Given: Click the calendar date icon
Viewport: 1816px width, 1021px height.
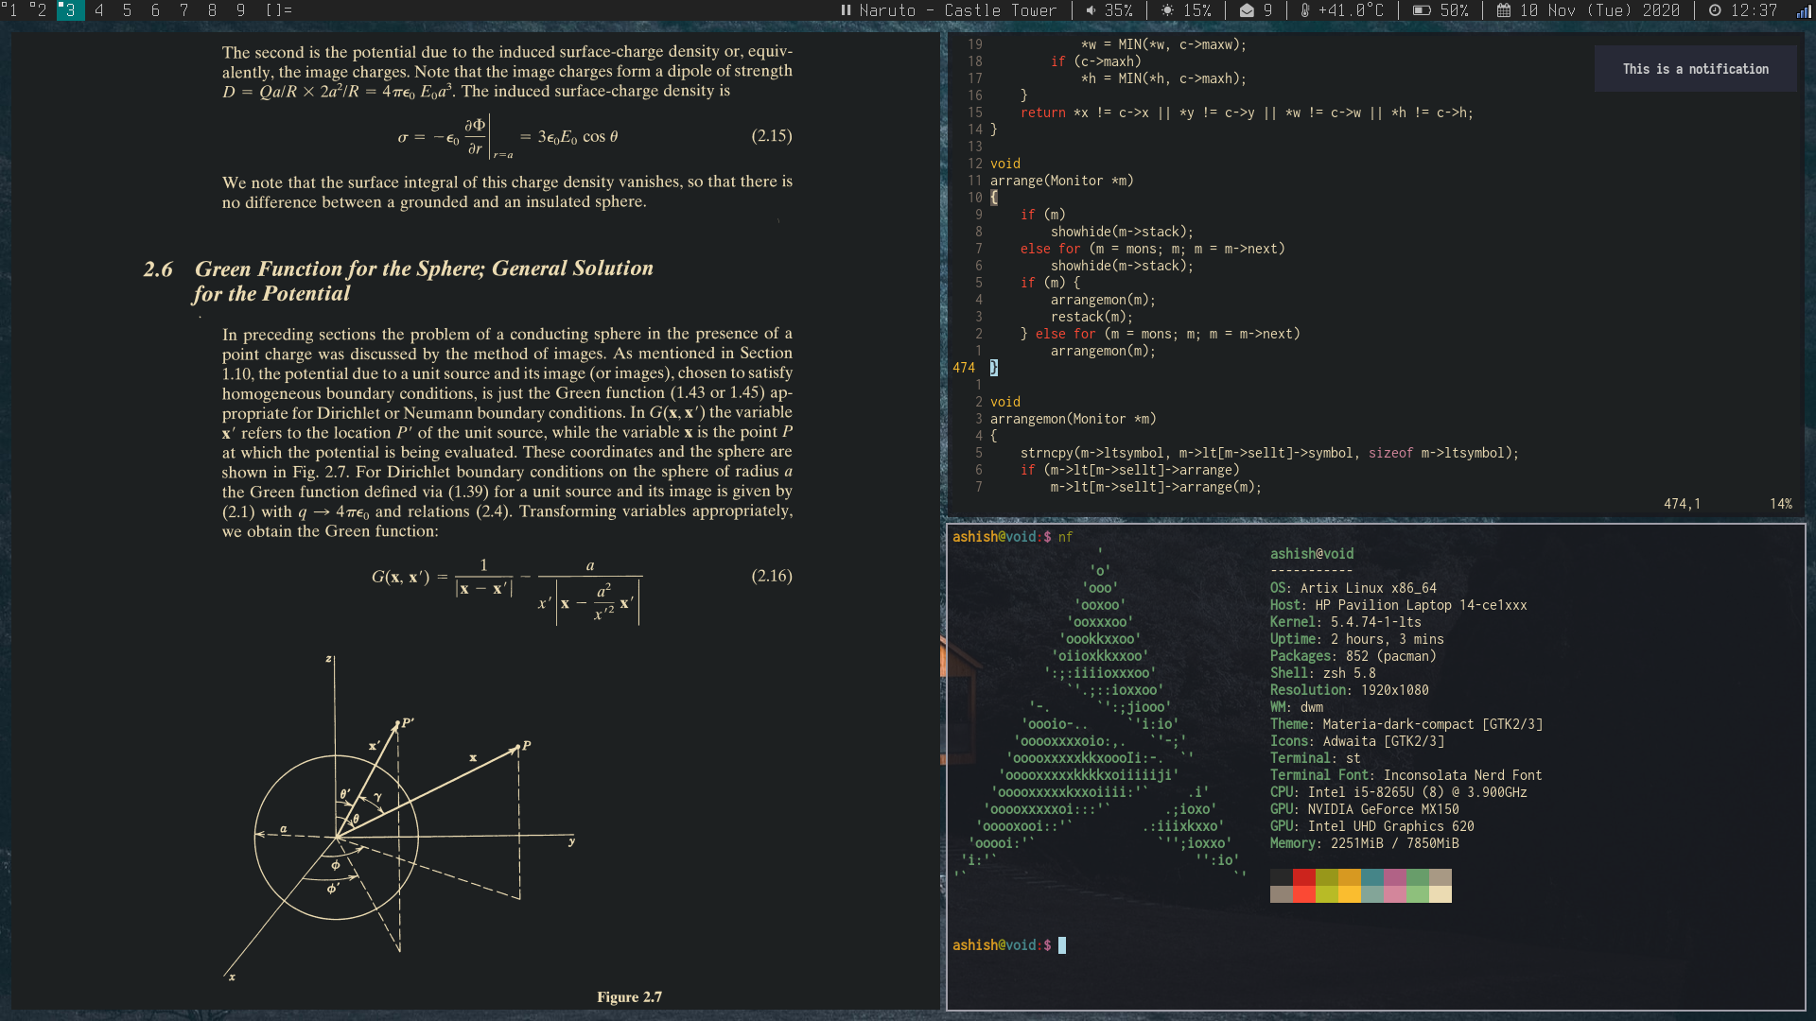Looking at the screenshot, I should pyautogui.click(x=1504, y=10).
